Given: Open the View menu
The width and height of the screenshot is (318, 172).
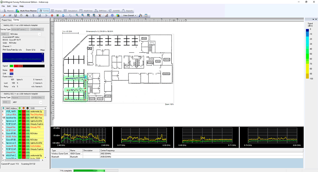Looking at the screenshot, I should (x=15, y=6).
